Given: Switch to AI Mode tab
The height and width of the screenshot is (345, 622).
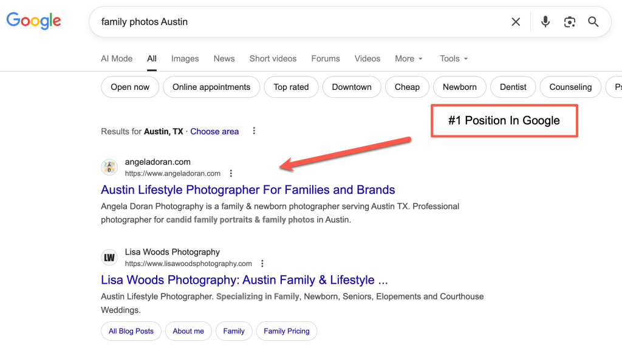Looking at the screenshot, I should 117,59.
